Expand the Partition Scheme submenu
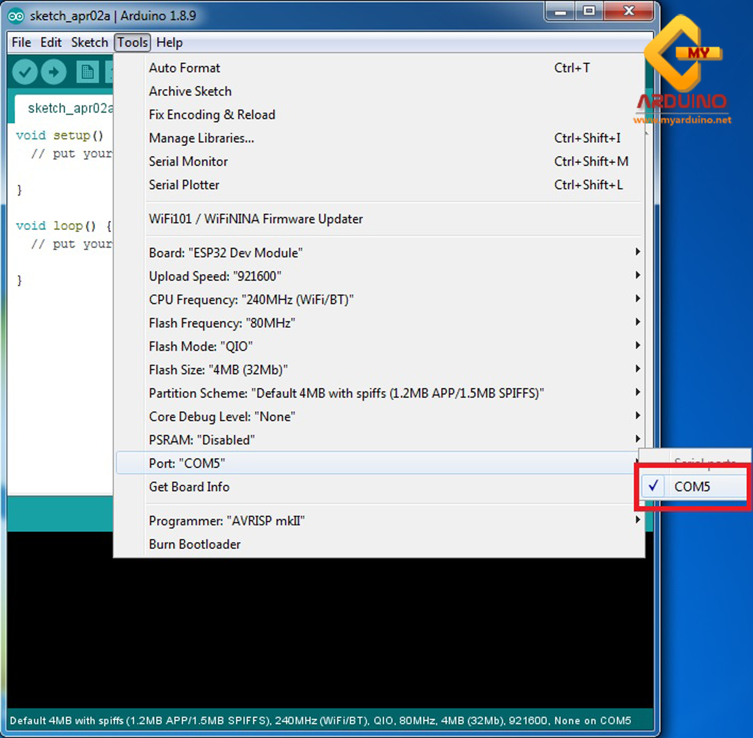The image size is (753, 738). coord(346,394)
